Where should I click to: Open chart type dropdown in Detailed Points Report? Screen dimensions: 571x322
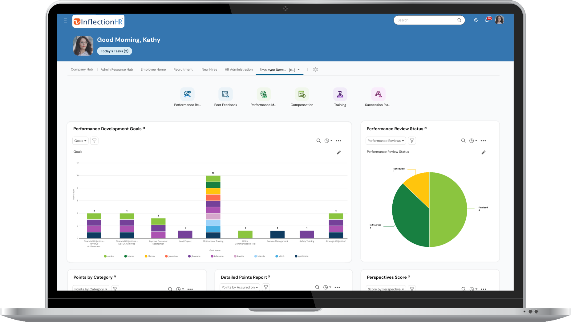(x=327, y=287)
